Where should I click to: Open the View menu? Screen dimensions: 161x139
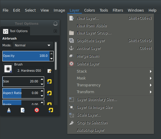(x=45, y=10)
